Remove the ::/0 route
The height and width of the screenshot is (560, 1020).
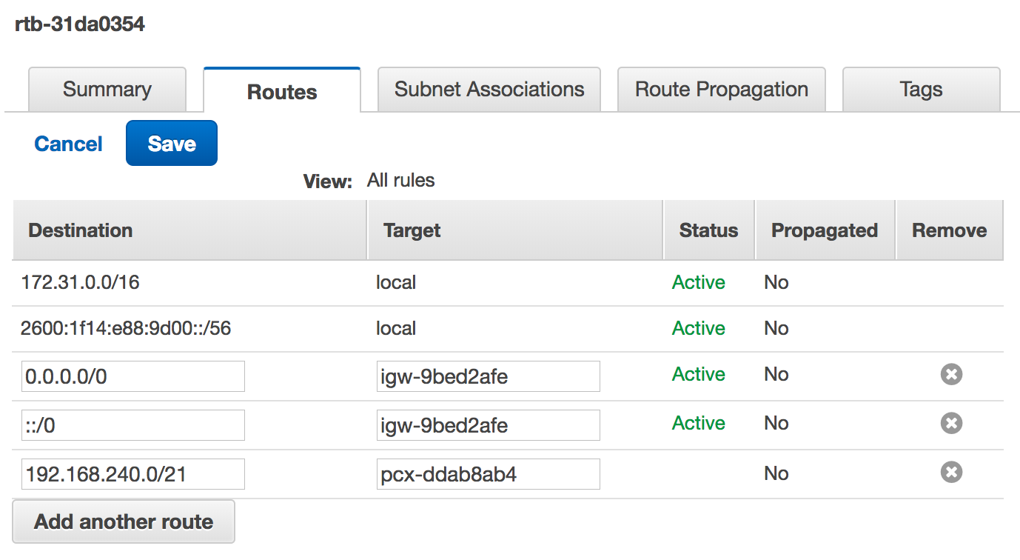point(951,424)
